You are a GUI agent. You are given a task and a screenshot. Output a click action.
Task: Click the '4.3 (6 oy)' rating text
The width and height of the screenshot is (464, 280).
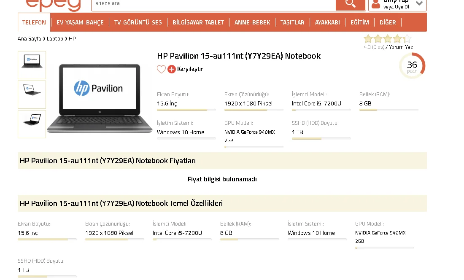click(374, 47)
